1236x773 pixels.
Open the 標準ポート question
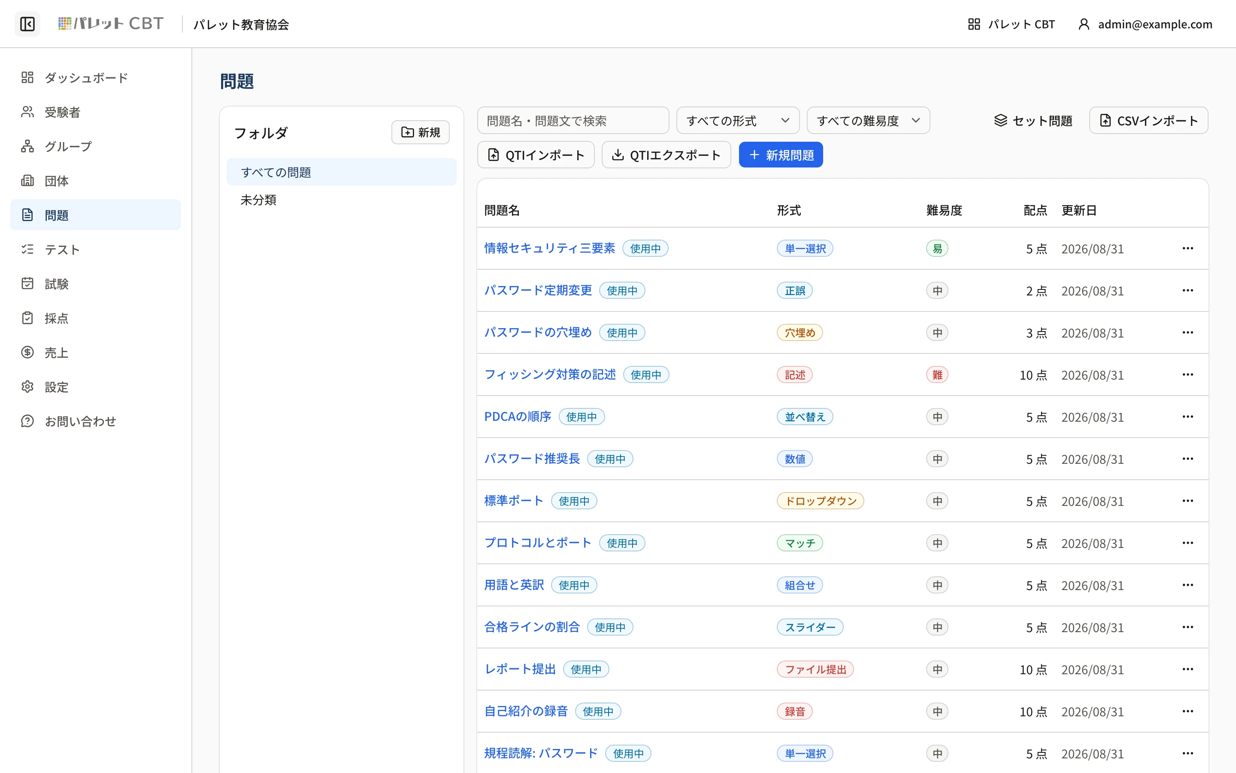tap(514, 500)
